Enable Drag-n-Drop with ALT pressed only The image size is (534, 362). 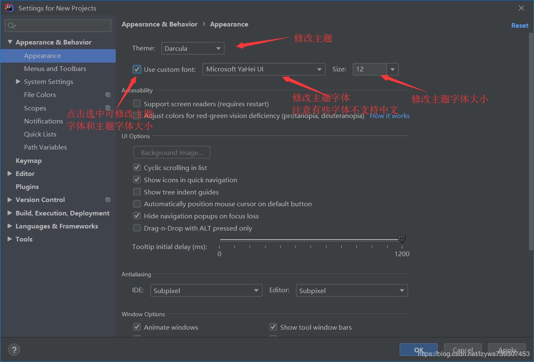pyautogui.click(x=137, y=228)
